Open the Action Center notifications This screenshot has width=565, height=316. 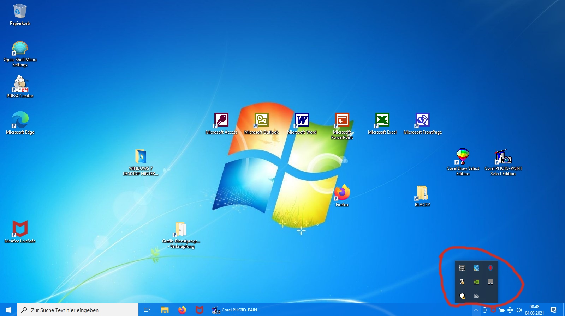pyautogui.click(x=553, y=310)
